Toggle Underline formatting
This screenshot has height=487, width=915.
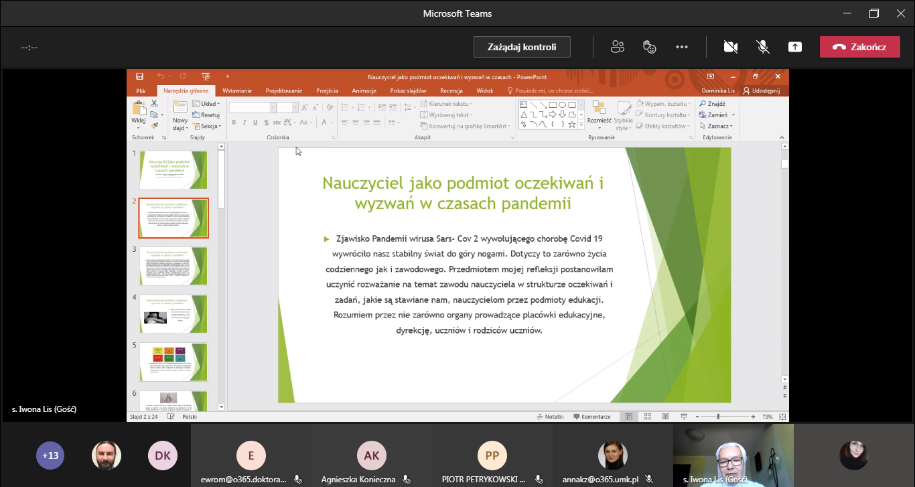(255, 123)
